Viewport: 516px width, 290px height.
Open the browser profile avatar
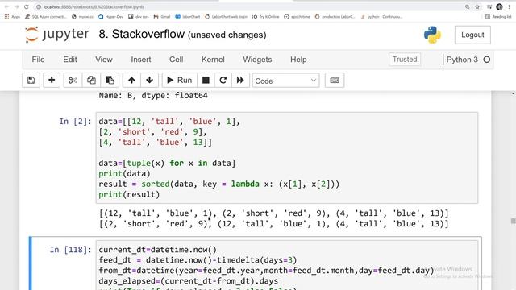(x=499, y=7)
